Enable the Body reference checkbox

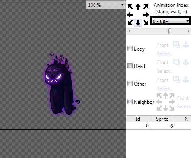point(130,49)
